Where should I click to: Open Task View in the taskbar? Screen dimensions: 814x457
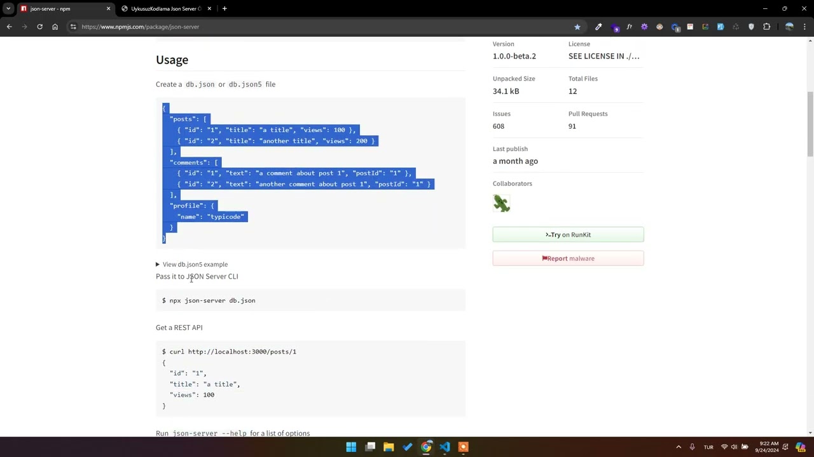370,447
